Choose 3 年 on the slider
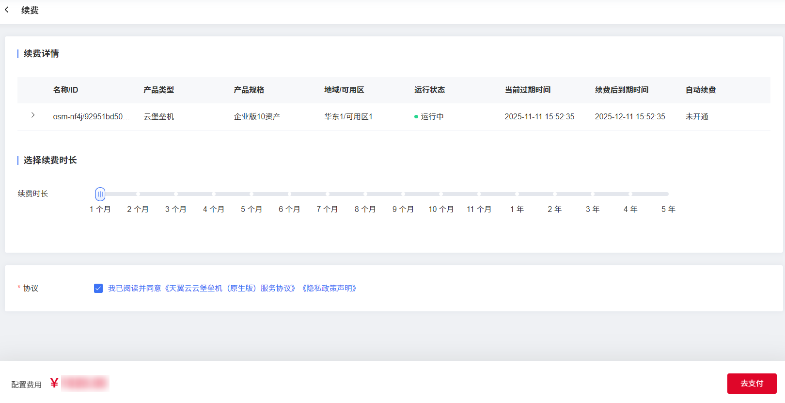 point(593,194)
